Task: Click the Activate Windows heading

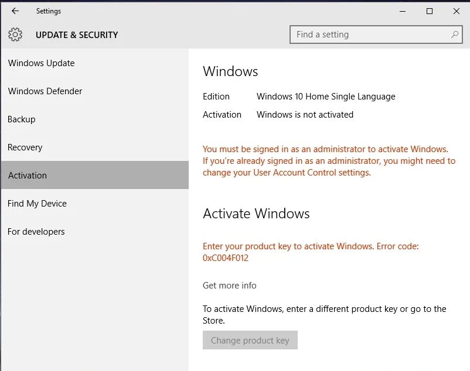Action: coord(256,214)
